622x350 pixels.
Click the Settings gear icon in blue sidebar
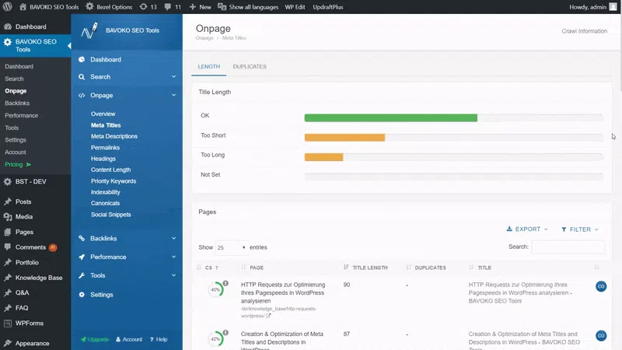pyautogui.click(x=82, y=295)
